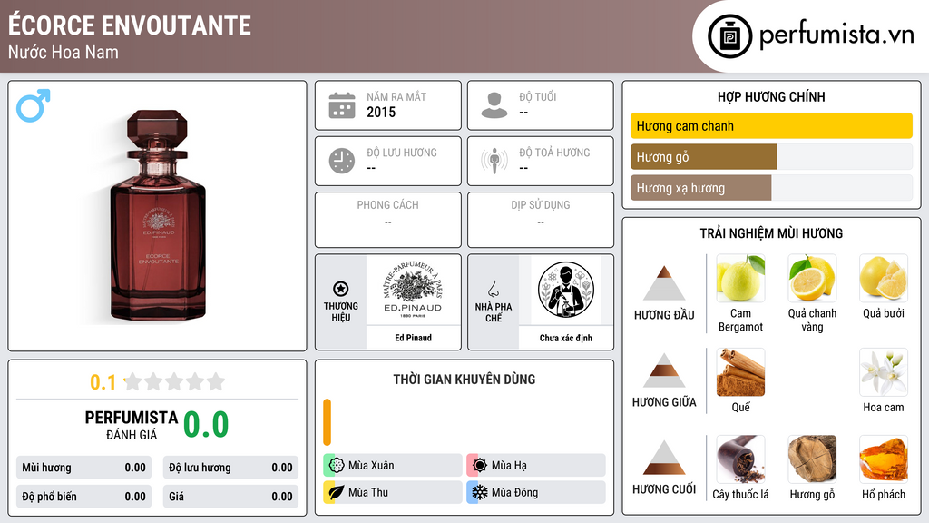The height and width of the screenshot is (523, 929).
Task: Click the Độ phổ biến 0.00 score row
Action: pos(83,497)
